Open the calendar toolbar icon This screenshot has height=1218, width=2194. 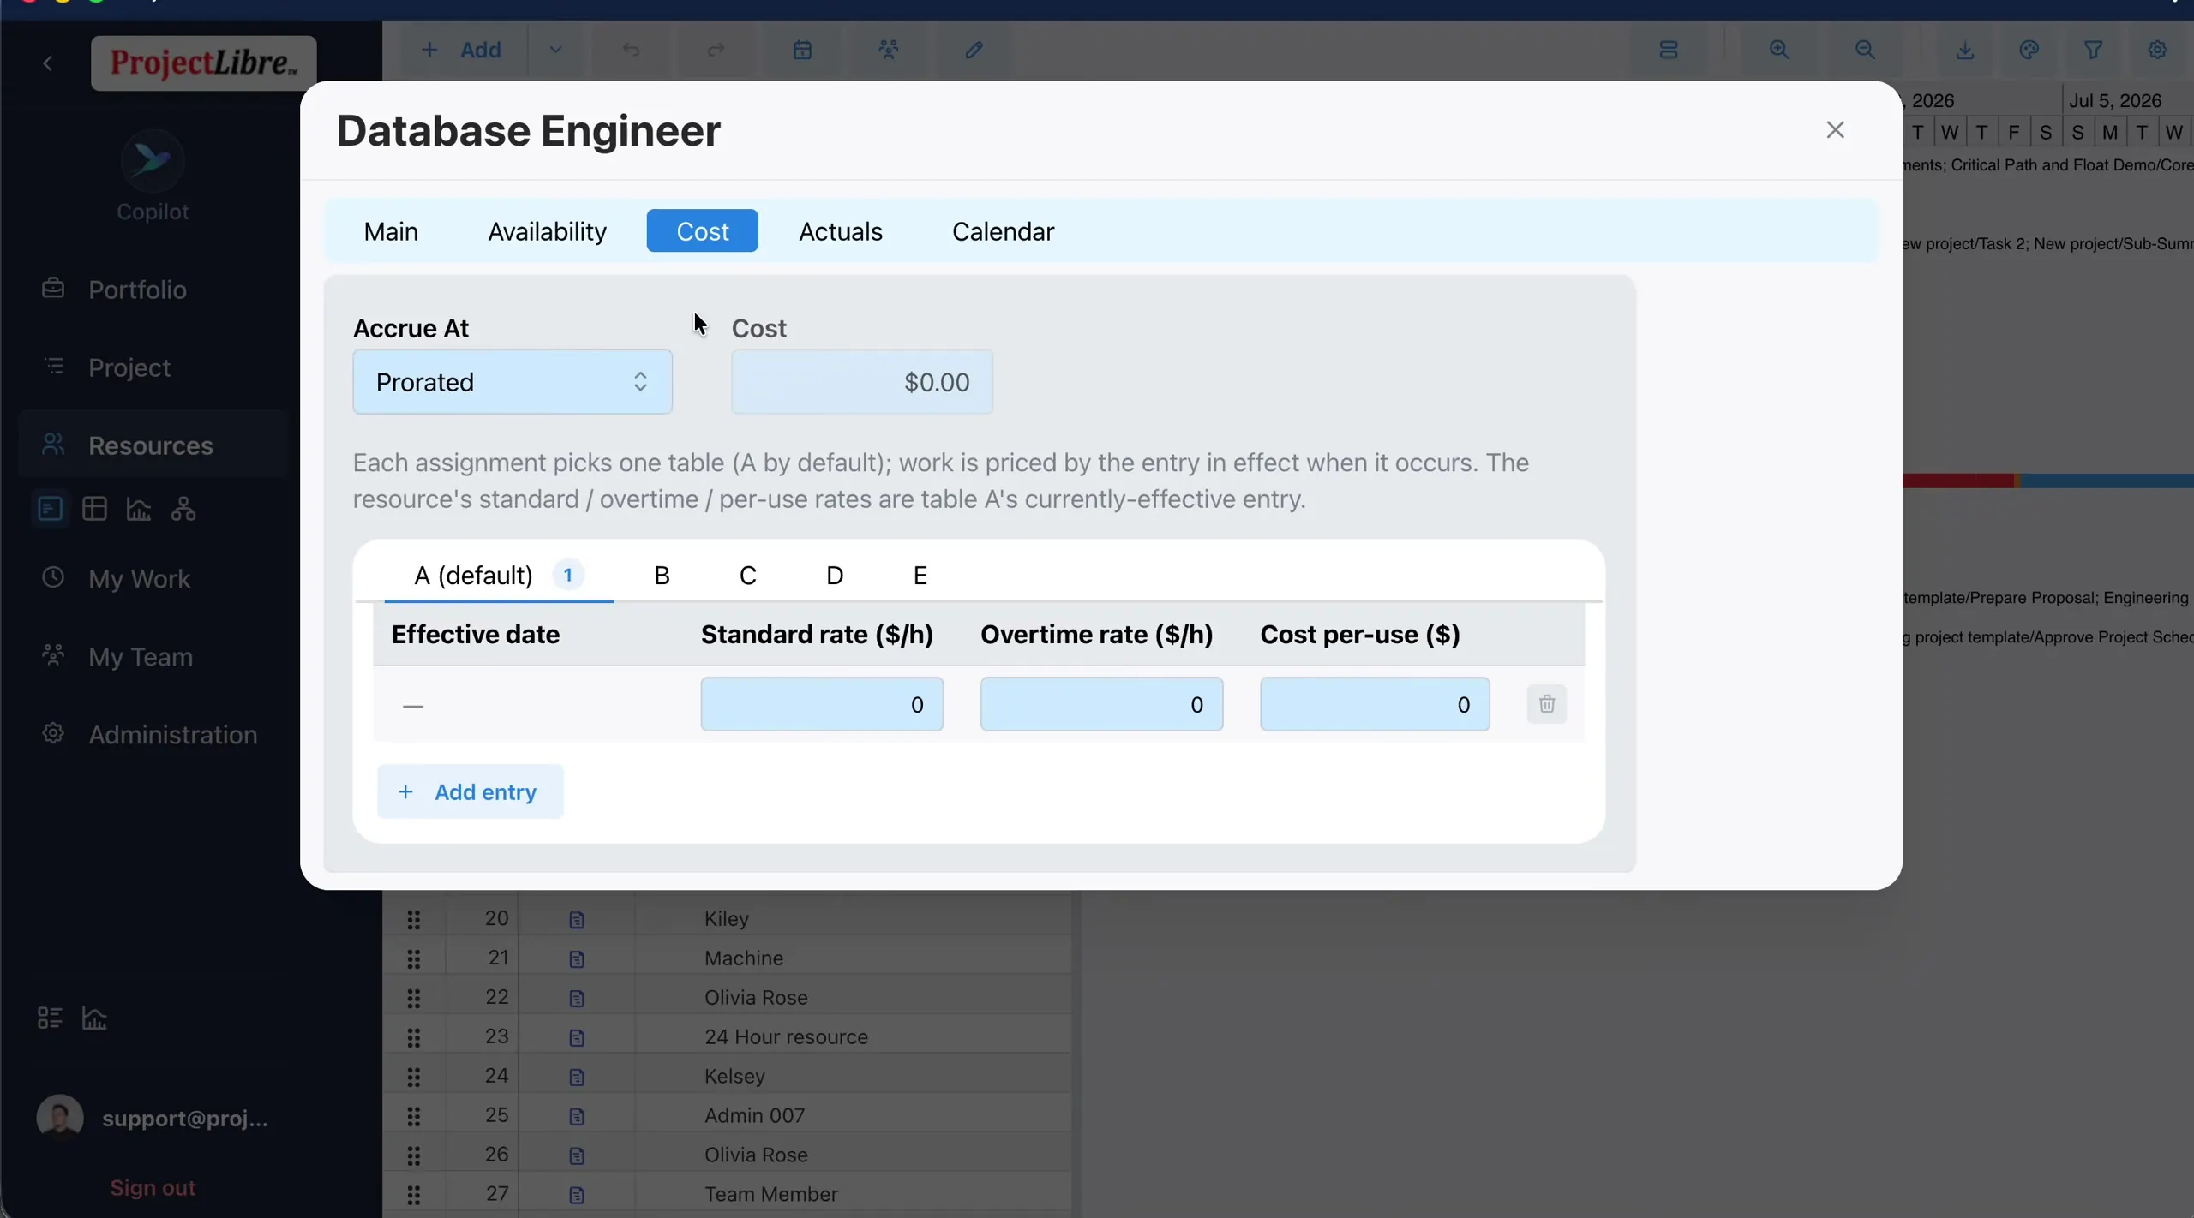click(802, 50)
